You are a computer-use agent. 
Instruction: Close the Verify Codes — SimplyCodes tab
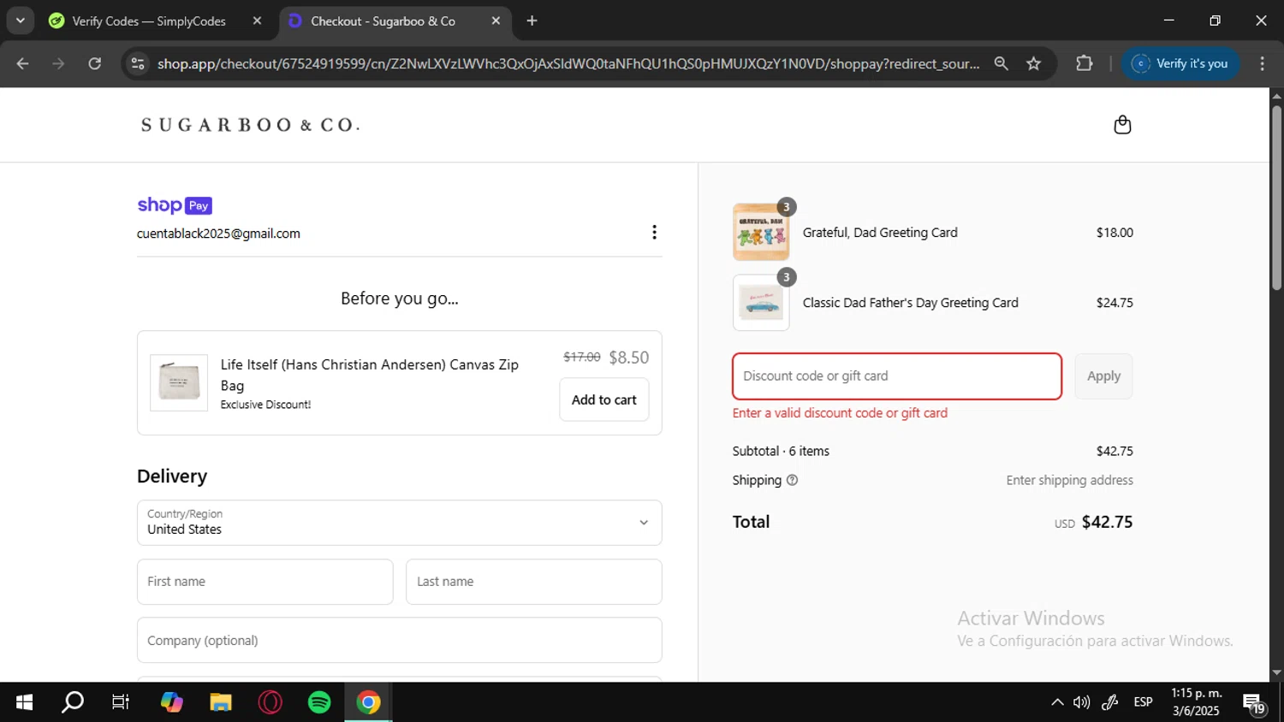(x=257, y=21)
